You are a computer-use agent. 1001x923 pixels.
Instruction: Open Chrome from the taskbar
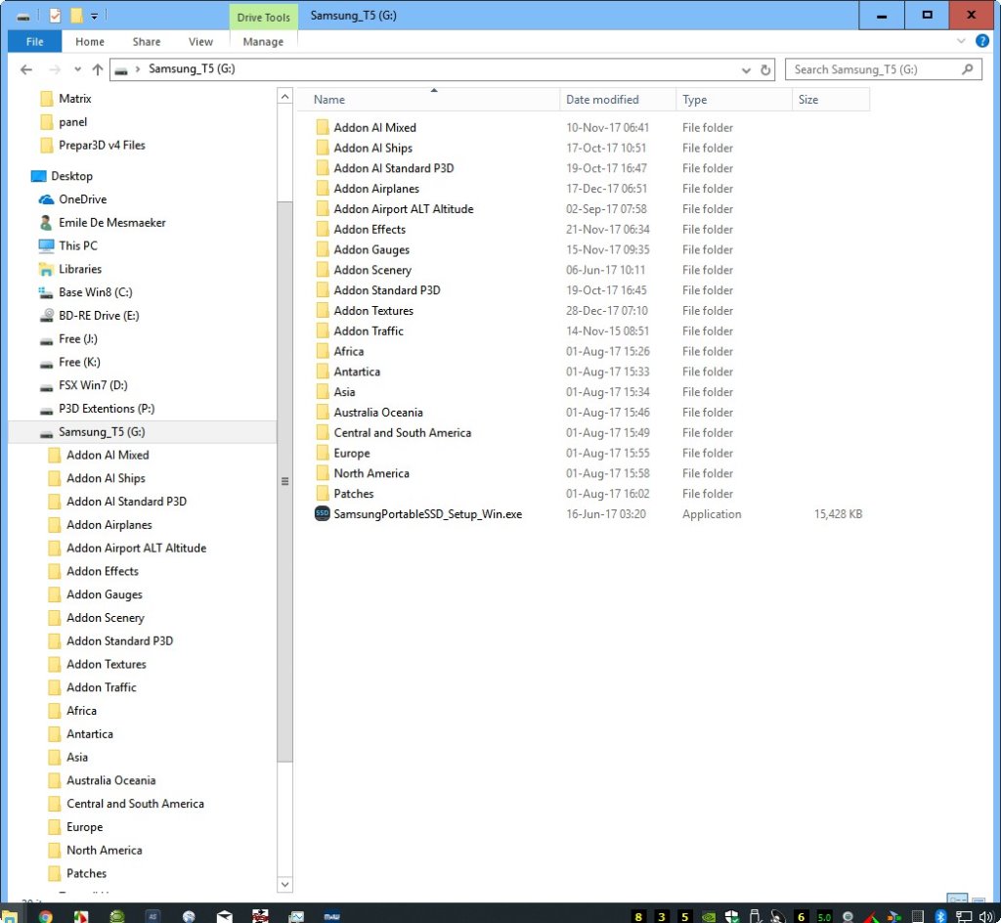(45, 915)
